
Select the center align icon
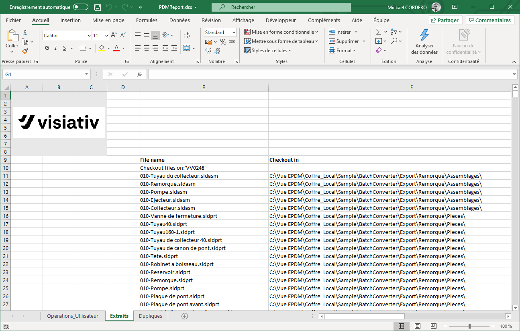pyautogui.click(x=147, y=48)
